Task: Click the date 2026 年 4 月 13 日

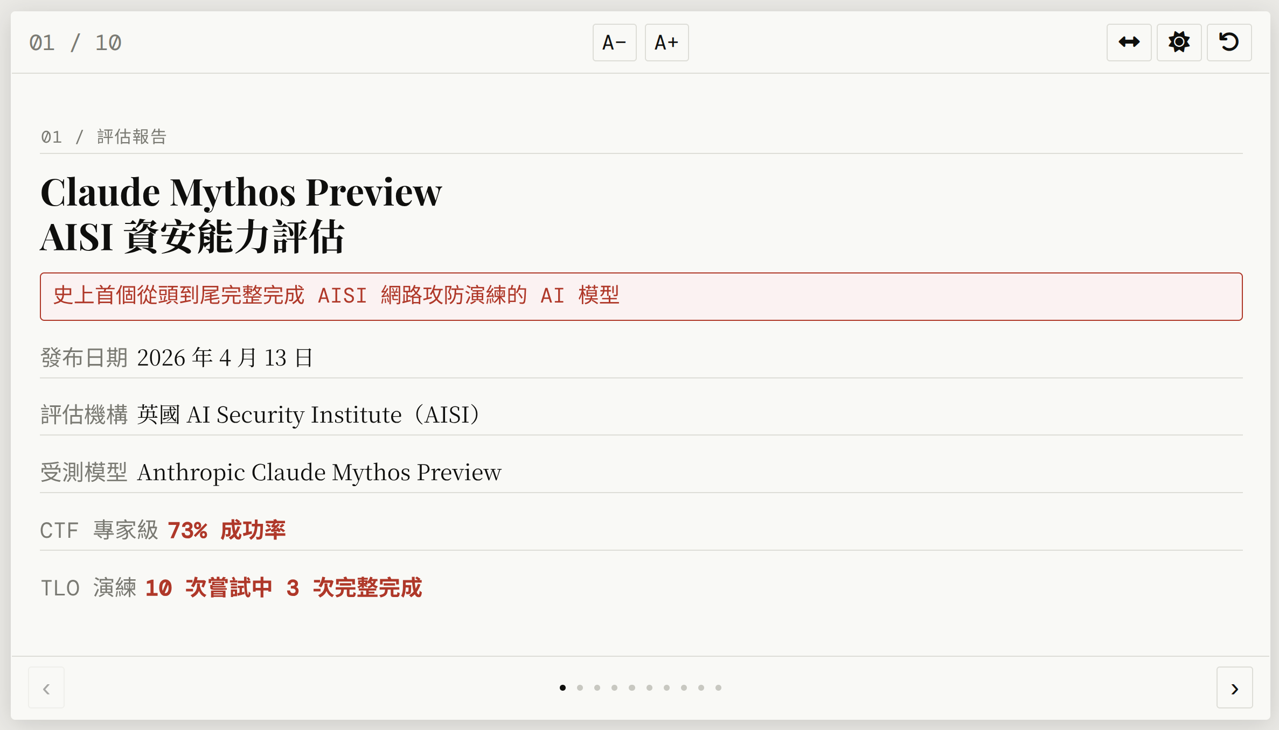Action: pos(225,358)
